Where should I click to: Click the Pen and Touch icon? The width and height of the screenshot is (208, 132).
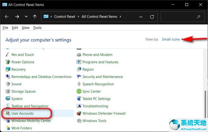coord(7,55)
